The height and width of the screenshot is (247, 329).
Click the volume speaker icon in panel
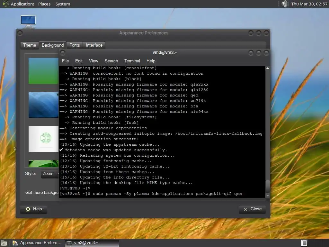pos(284,4)
